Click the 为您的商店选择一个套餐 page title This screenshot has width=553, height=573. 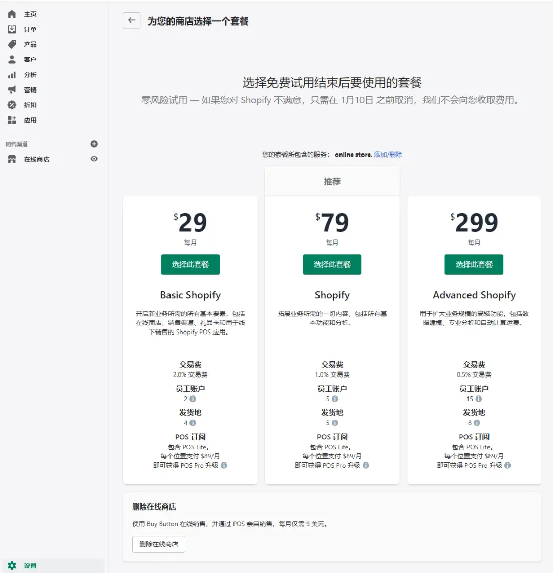[x=198, y=21]
